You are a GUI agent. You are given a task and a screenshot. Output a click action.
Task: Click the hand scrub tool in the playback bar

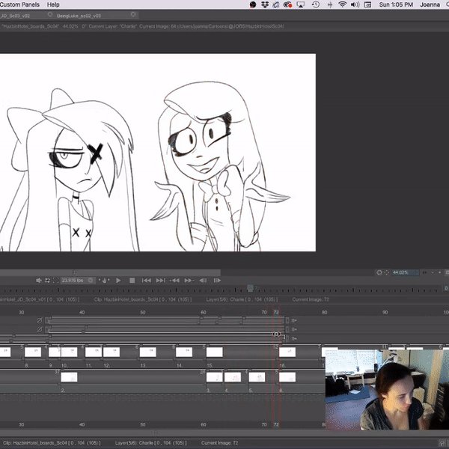[x=104, y=281]
